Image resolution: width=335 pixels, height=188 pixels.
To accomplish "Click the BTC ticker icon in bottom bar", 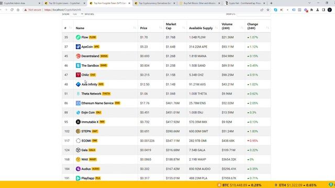I will click(219, 185).
